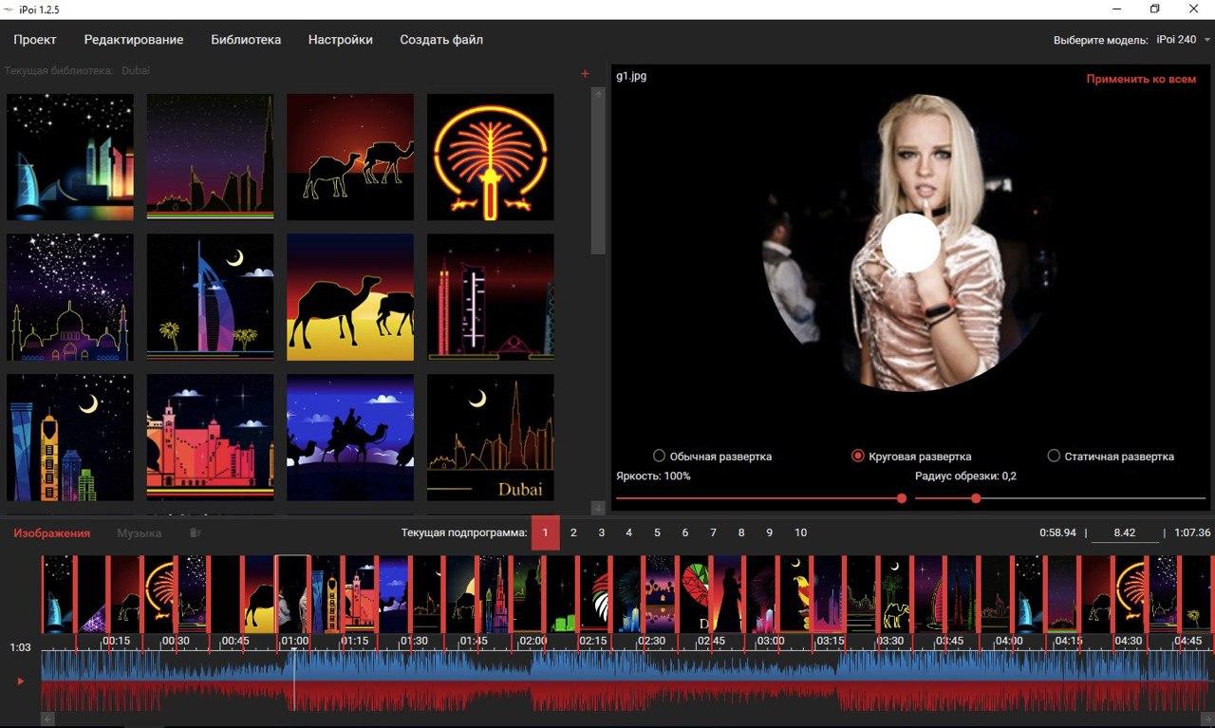This screenshot has width=1215, height=728.
Task: Click the circular preview of g1.jpg
Action: (910, 245)
